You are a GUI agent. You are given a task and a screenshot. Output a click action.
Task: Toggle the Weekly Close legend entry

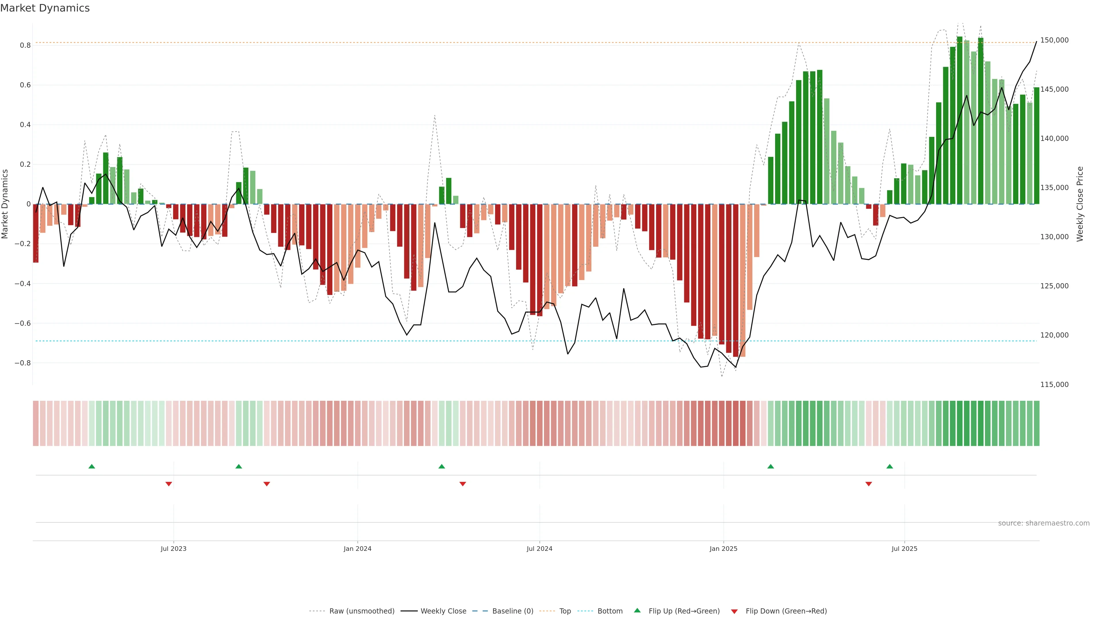(443, 611)
